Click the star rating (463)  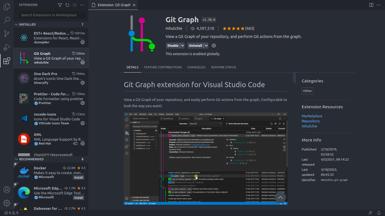coord(238,28)
